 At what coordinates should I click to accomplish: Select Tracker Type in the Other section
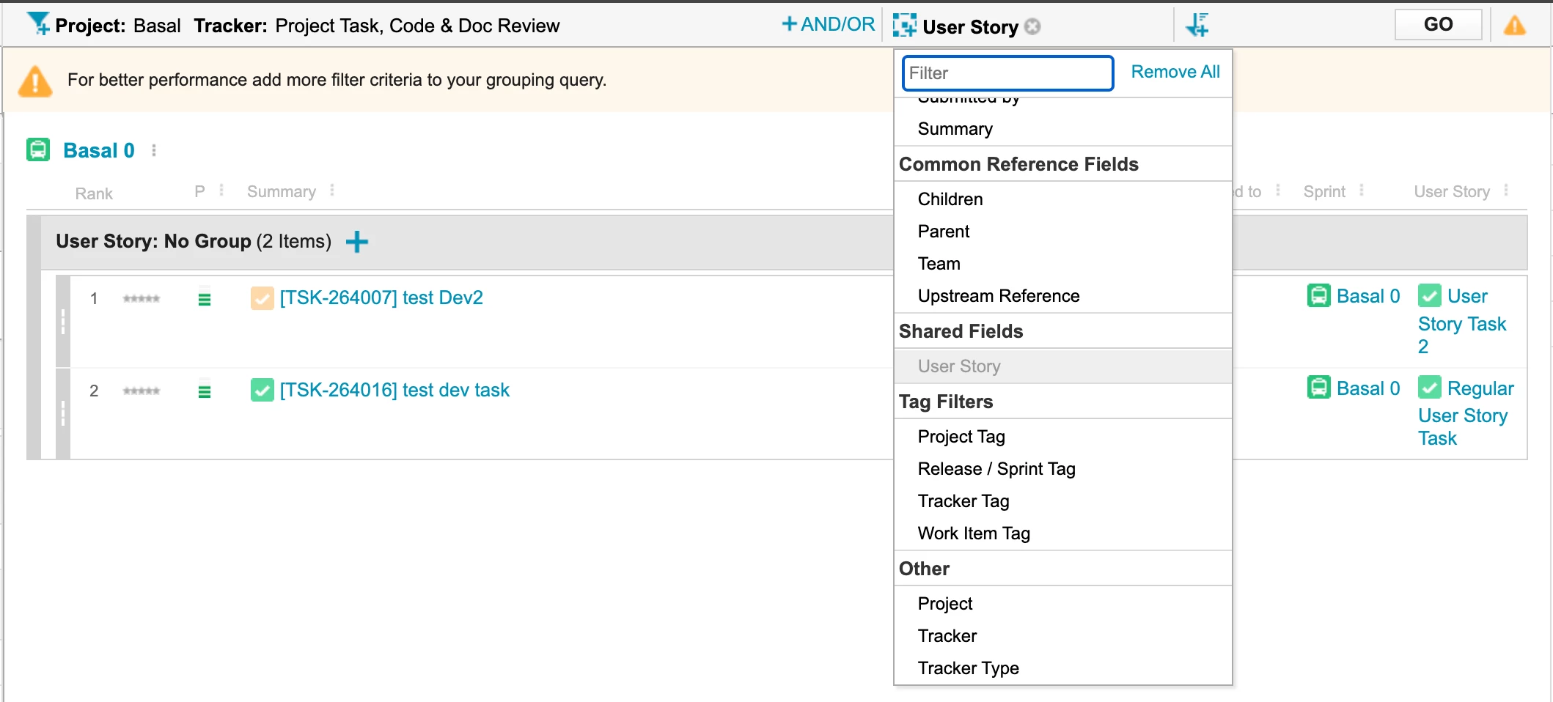pos(968,668)
